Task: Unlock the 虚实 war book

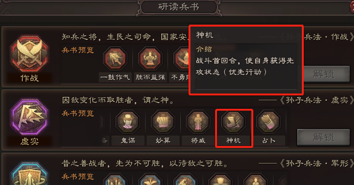Action: [x=323, y=137]
